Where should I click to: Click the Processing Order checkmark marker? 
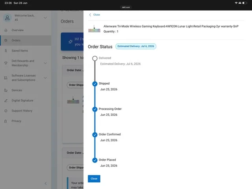pos(95,109)
